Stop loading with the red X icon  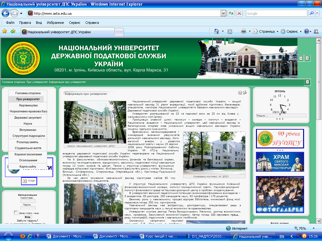[x=239, y=13]
